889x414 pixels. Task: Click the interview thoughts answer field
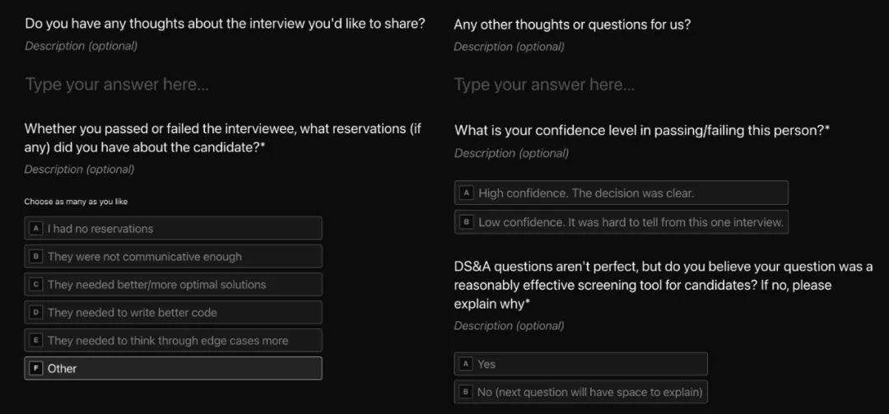pos(227,85)
